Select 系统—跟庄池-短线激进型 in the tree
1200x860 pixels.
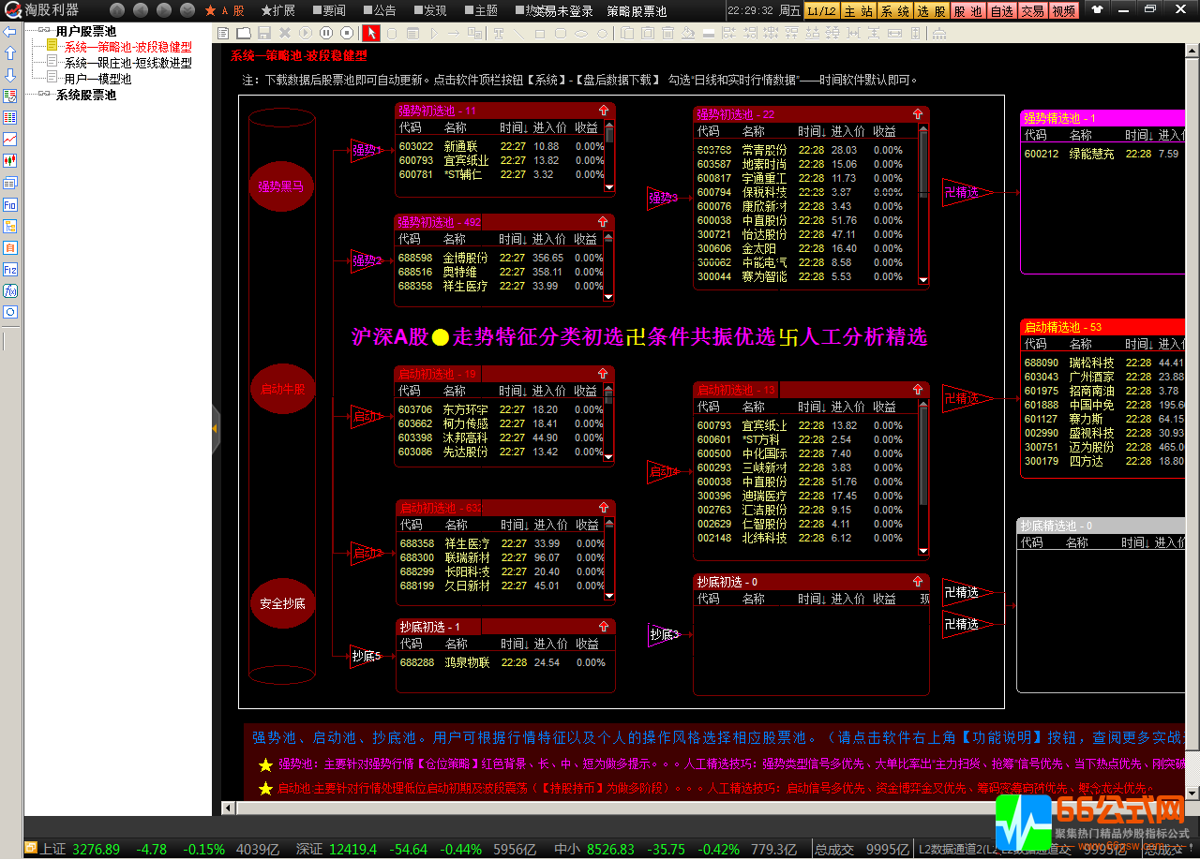coord(127,63)
